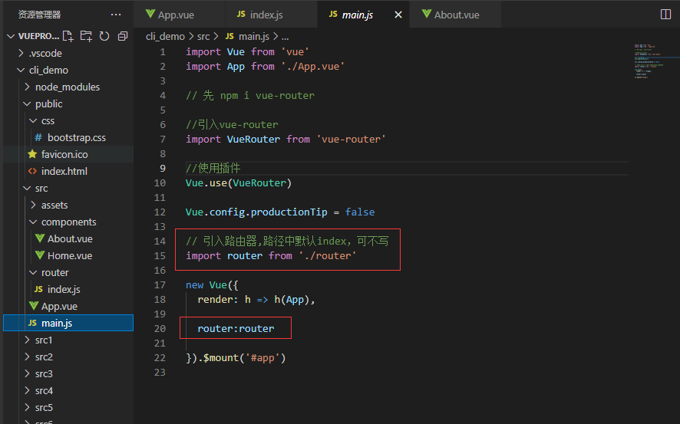The image size is (680, 424).
Task: Split the editor to the right
Action: (665, 15)
